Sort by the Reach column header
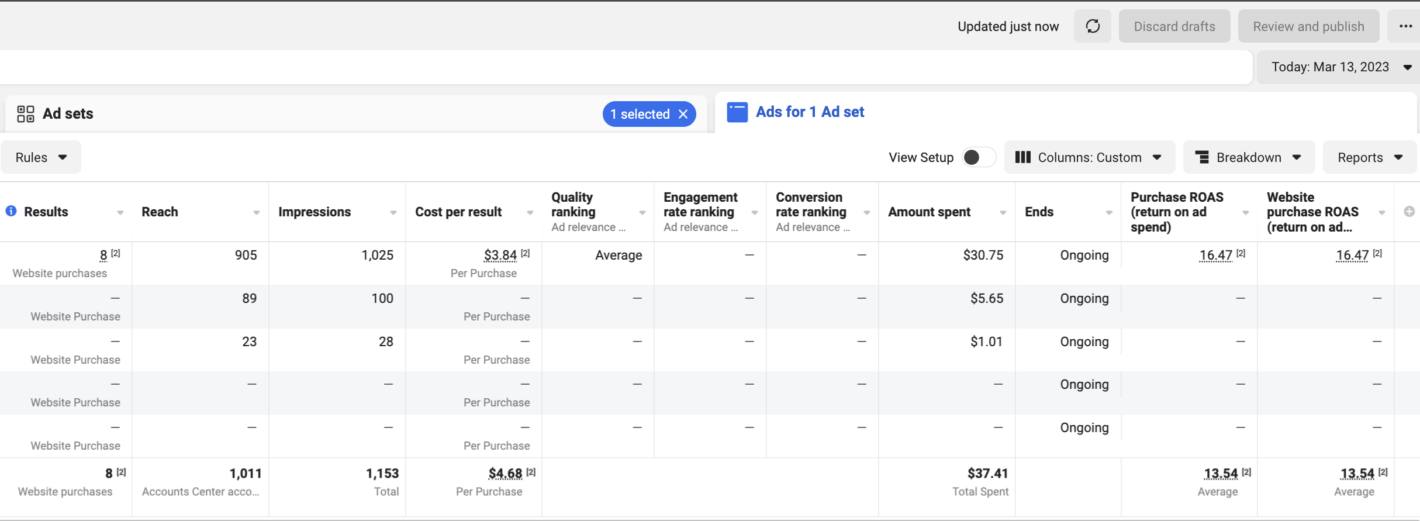 160,212
